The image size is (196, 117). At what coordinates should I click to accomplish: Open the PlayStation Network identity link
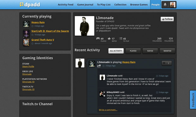point(28,82)
